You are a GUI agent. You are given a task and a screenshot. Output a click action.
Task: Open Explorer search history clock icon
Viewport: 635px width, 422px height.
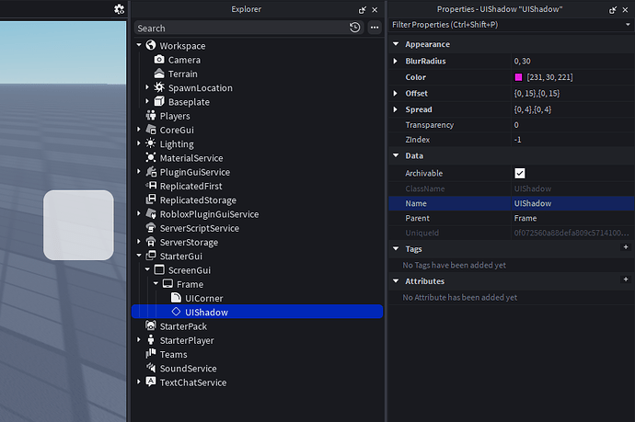(354, 28)
